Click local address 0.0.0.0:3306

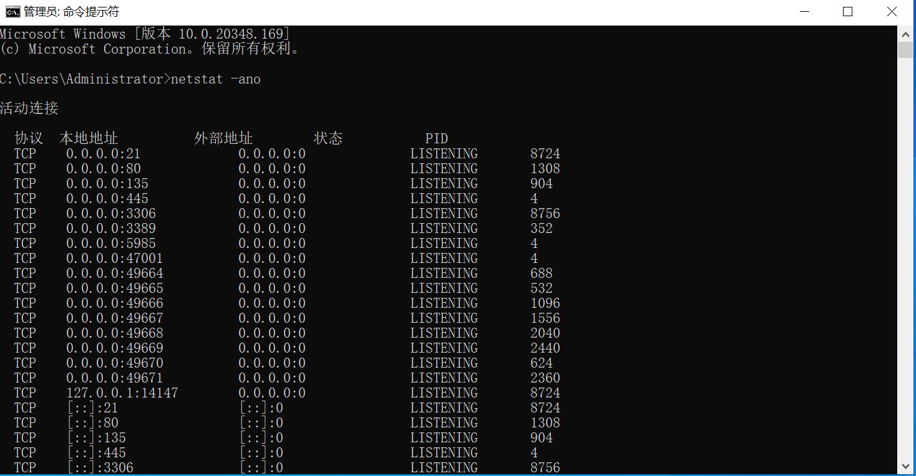(111, 213)
